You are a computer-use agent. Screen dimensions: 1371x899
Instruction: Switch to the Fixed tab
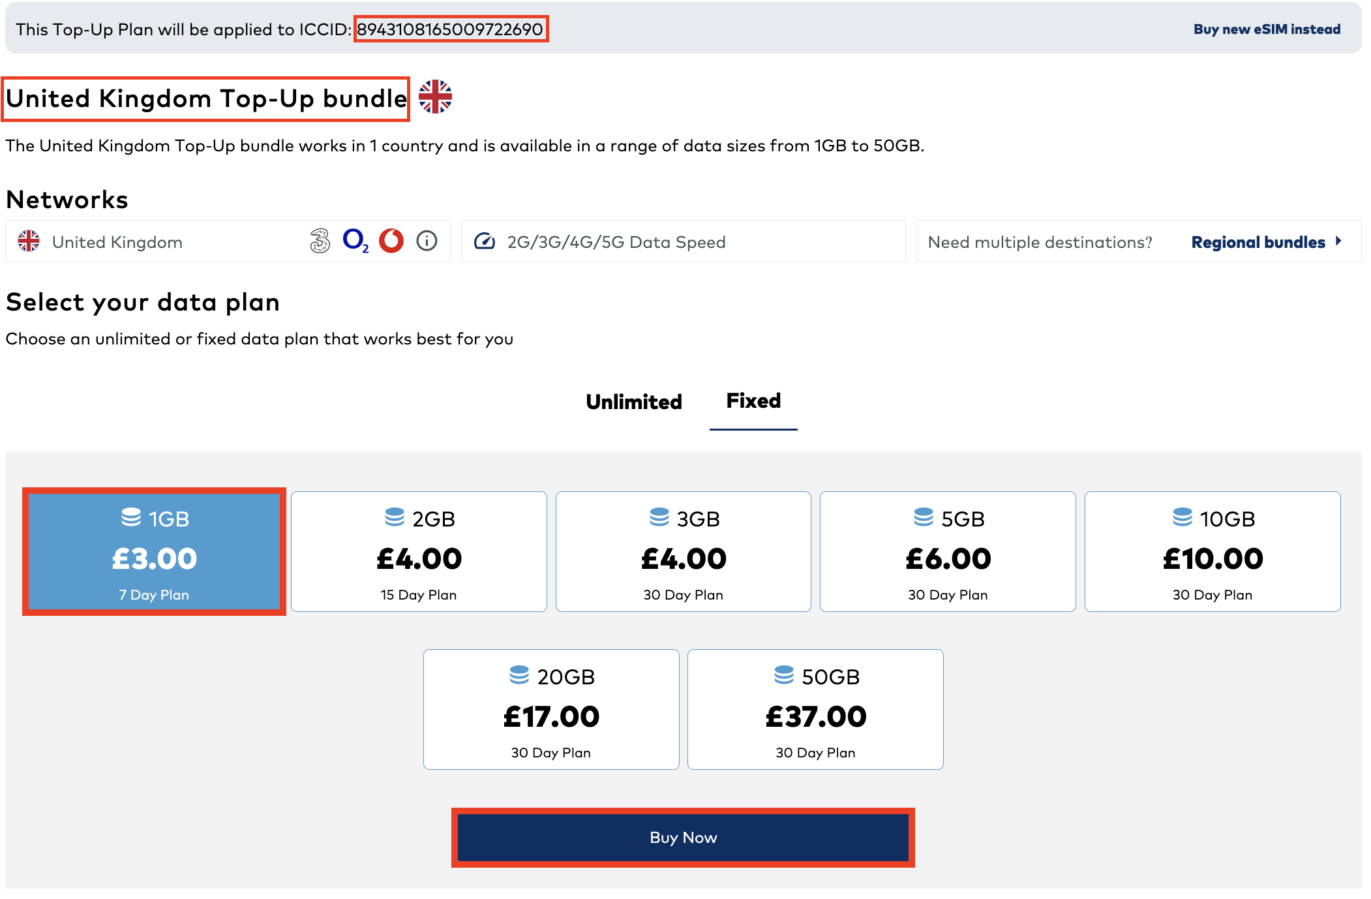753,401
